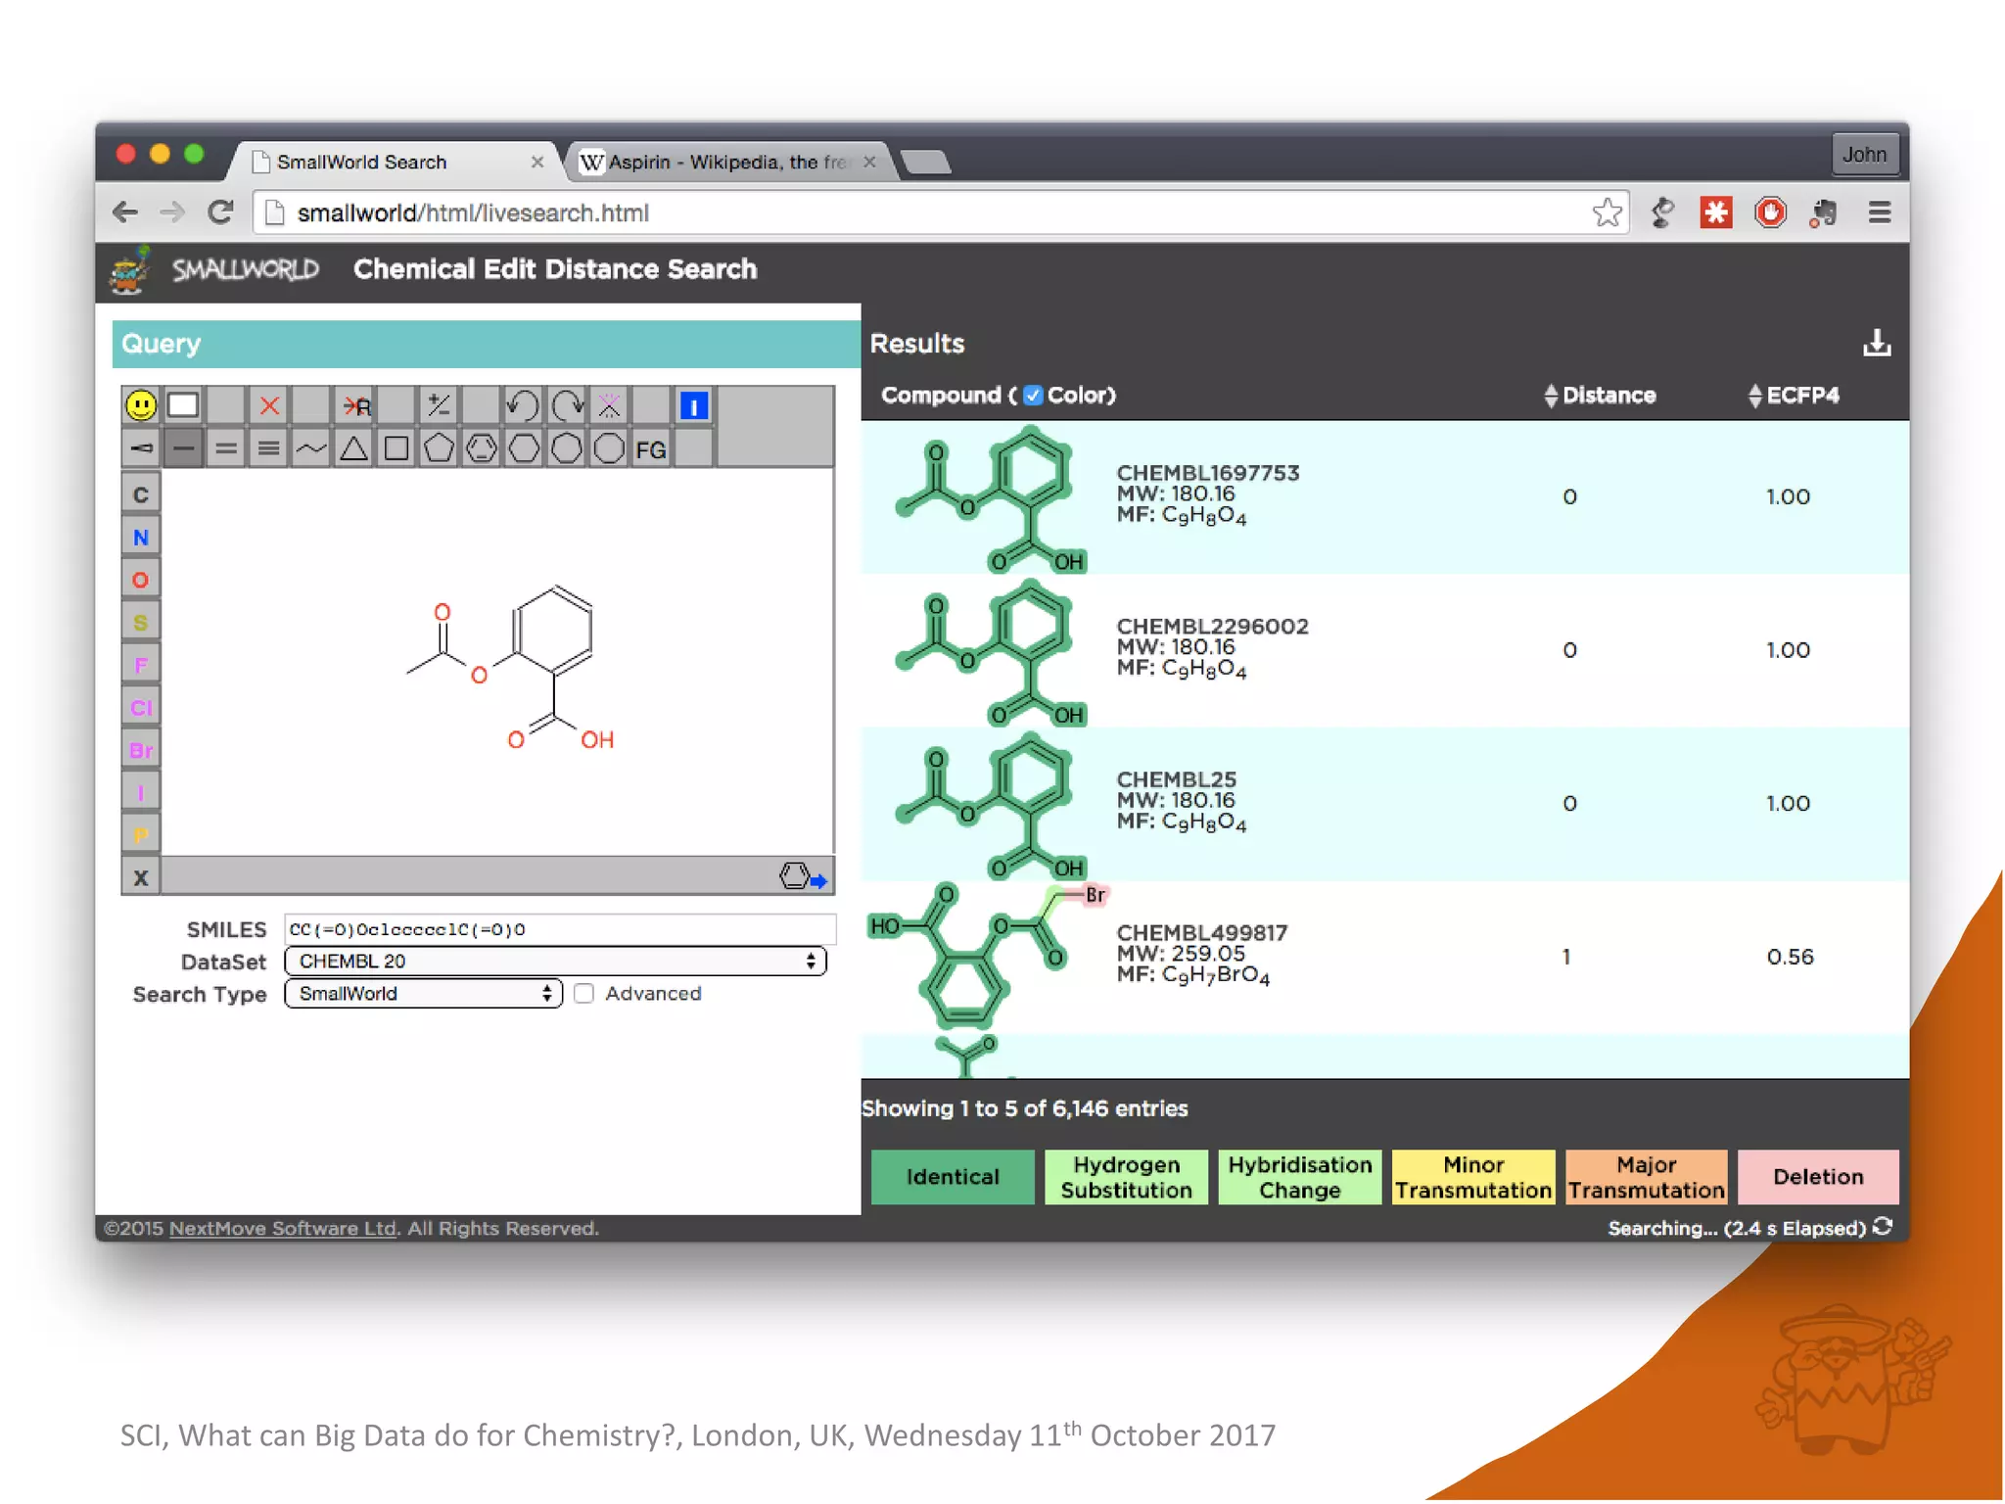Enable the Advanced checkbox
Screen dimensions: 2005x1504
pyautogui.click(x=584, y=994)
